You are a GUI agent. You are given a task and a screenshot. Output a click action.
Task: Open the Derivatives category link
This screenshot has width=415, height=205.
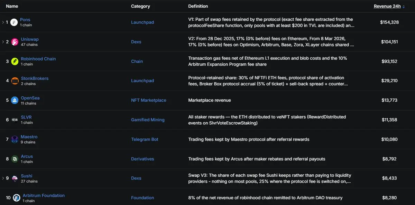point(142,159)
